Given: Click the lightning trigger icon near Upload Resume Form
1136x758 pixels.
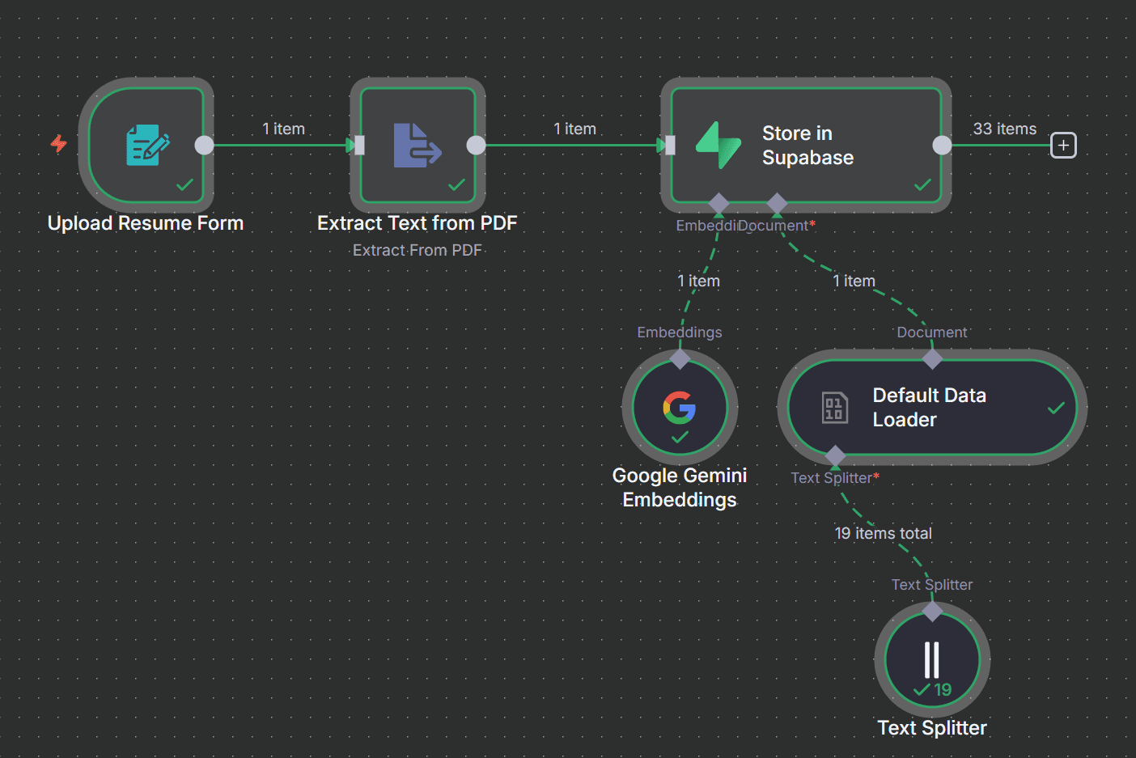Looking at the screenshot, I should tap(57, 144).
